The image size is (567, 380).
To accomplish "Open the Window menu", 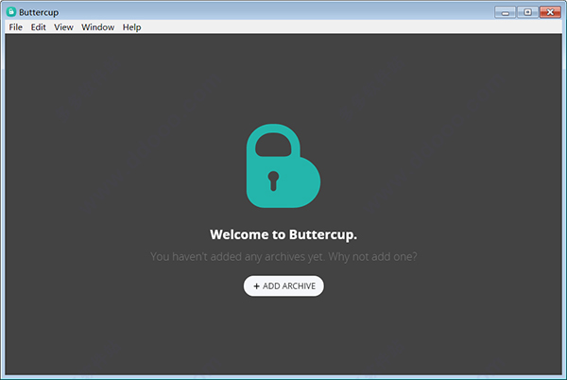I will (97, 27).
